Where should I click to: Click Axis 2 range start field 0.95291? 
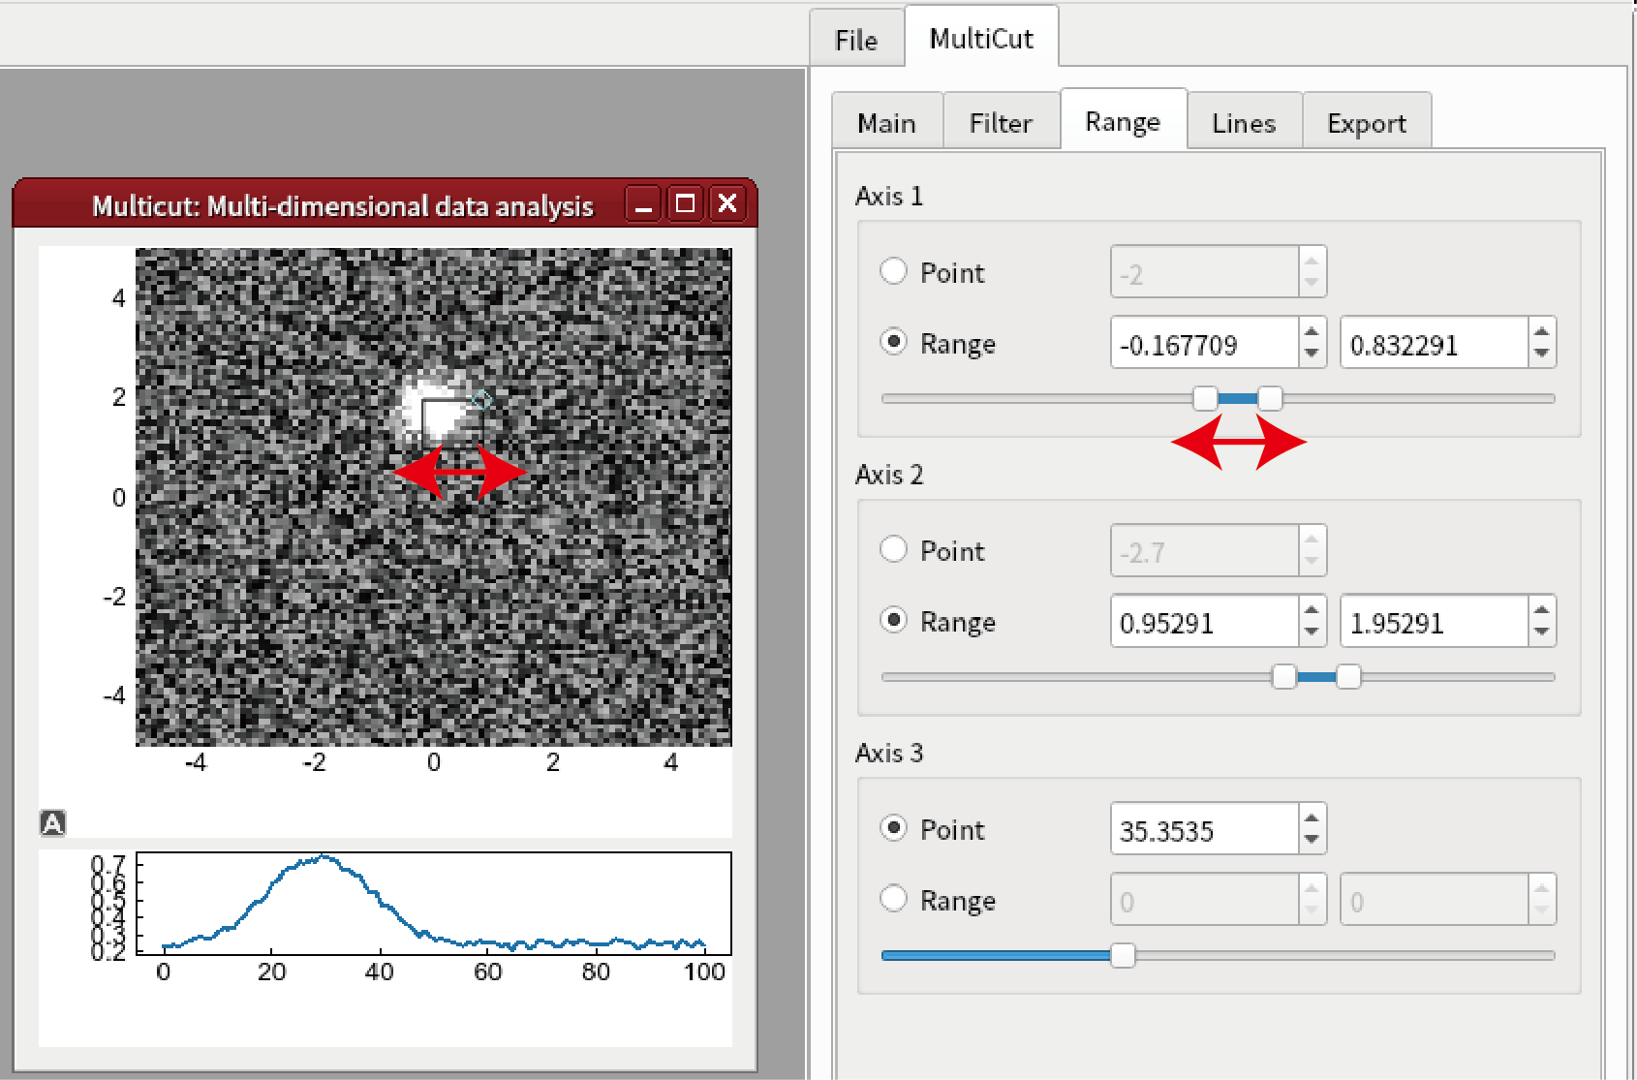(1205, 621)
